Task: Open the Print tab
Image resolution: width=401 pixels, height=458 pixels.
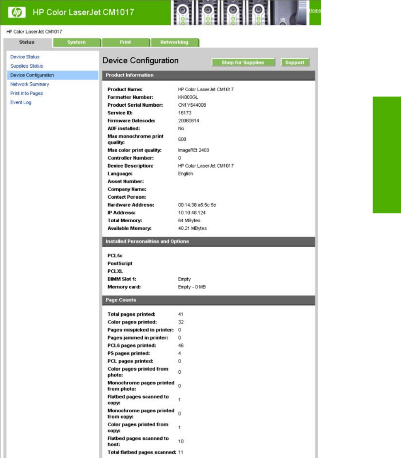Action: [126, 42]
